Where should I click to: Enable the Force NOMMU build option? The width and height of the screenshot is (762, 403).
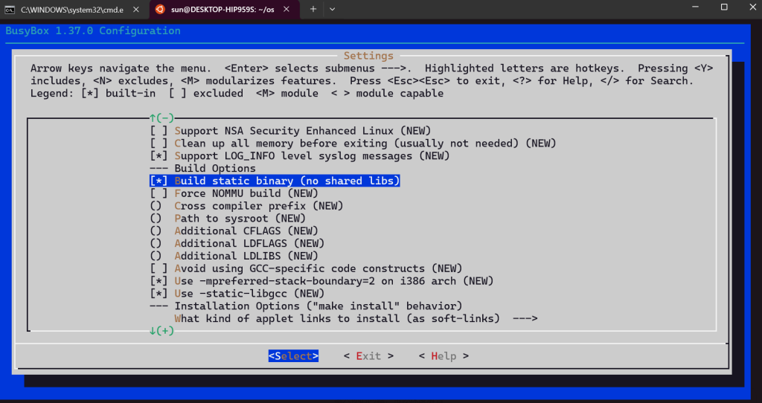coord(158,193)
